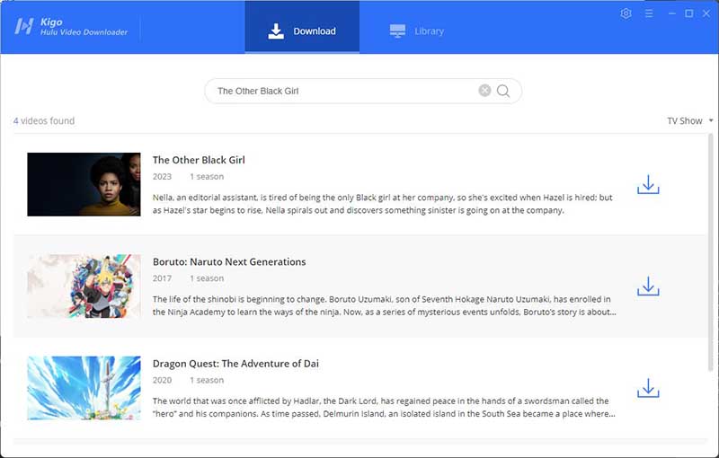Screen dimensions: 719x458
Task: Switch to the Library tab
Action: point(417,31)
